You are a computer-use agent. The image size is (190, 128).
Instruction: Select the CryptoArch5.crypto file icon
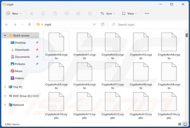tap(56, 72)
